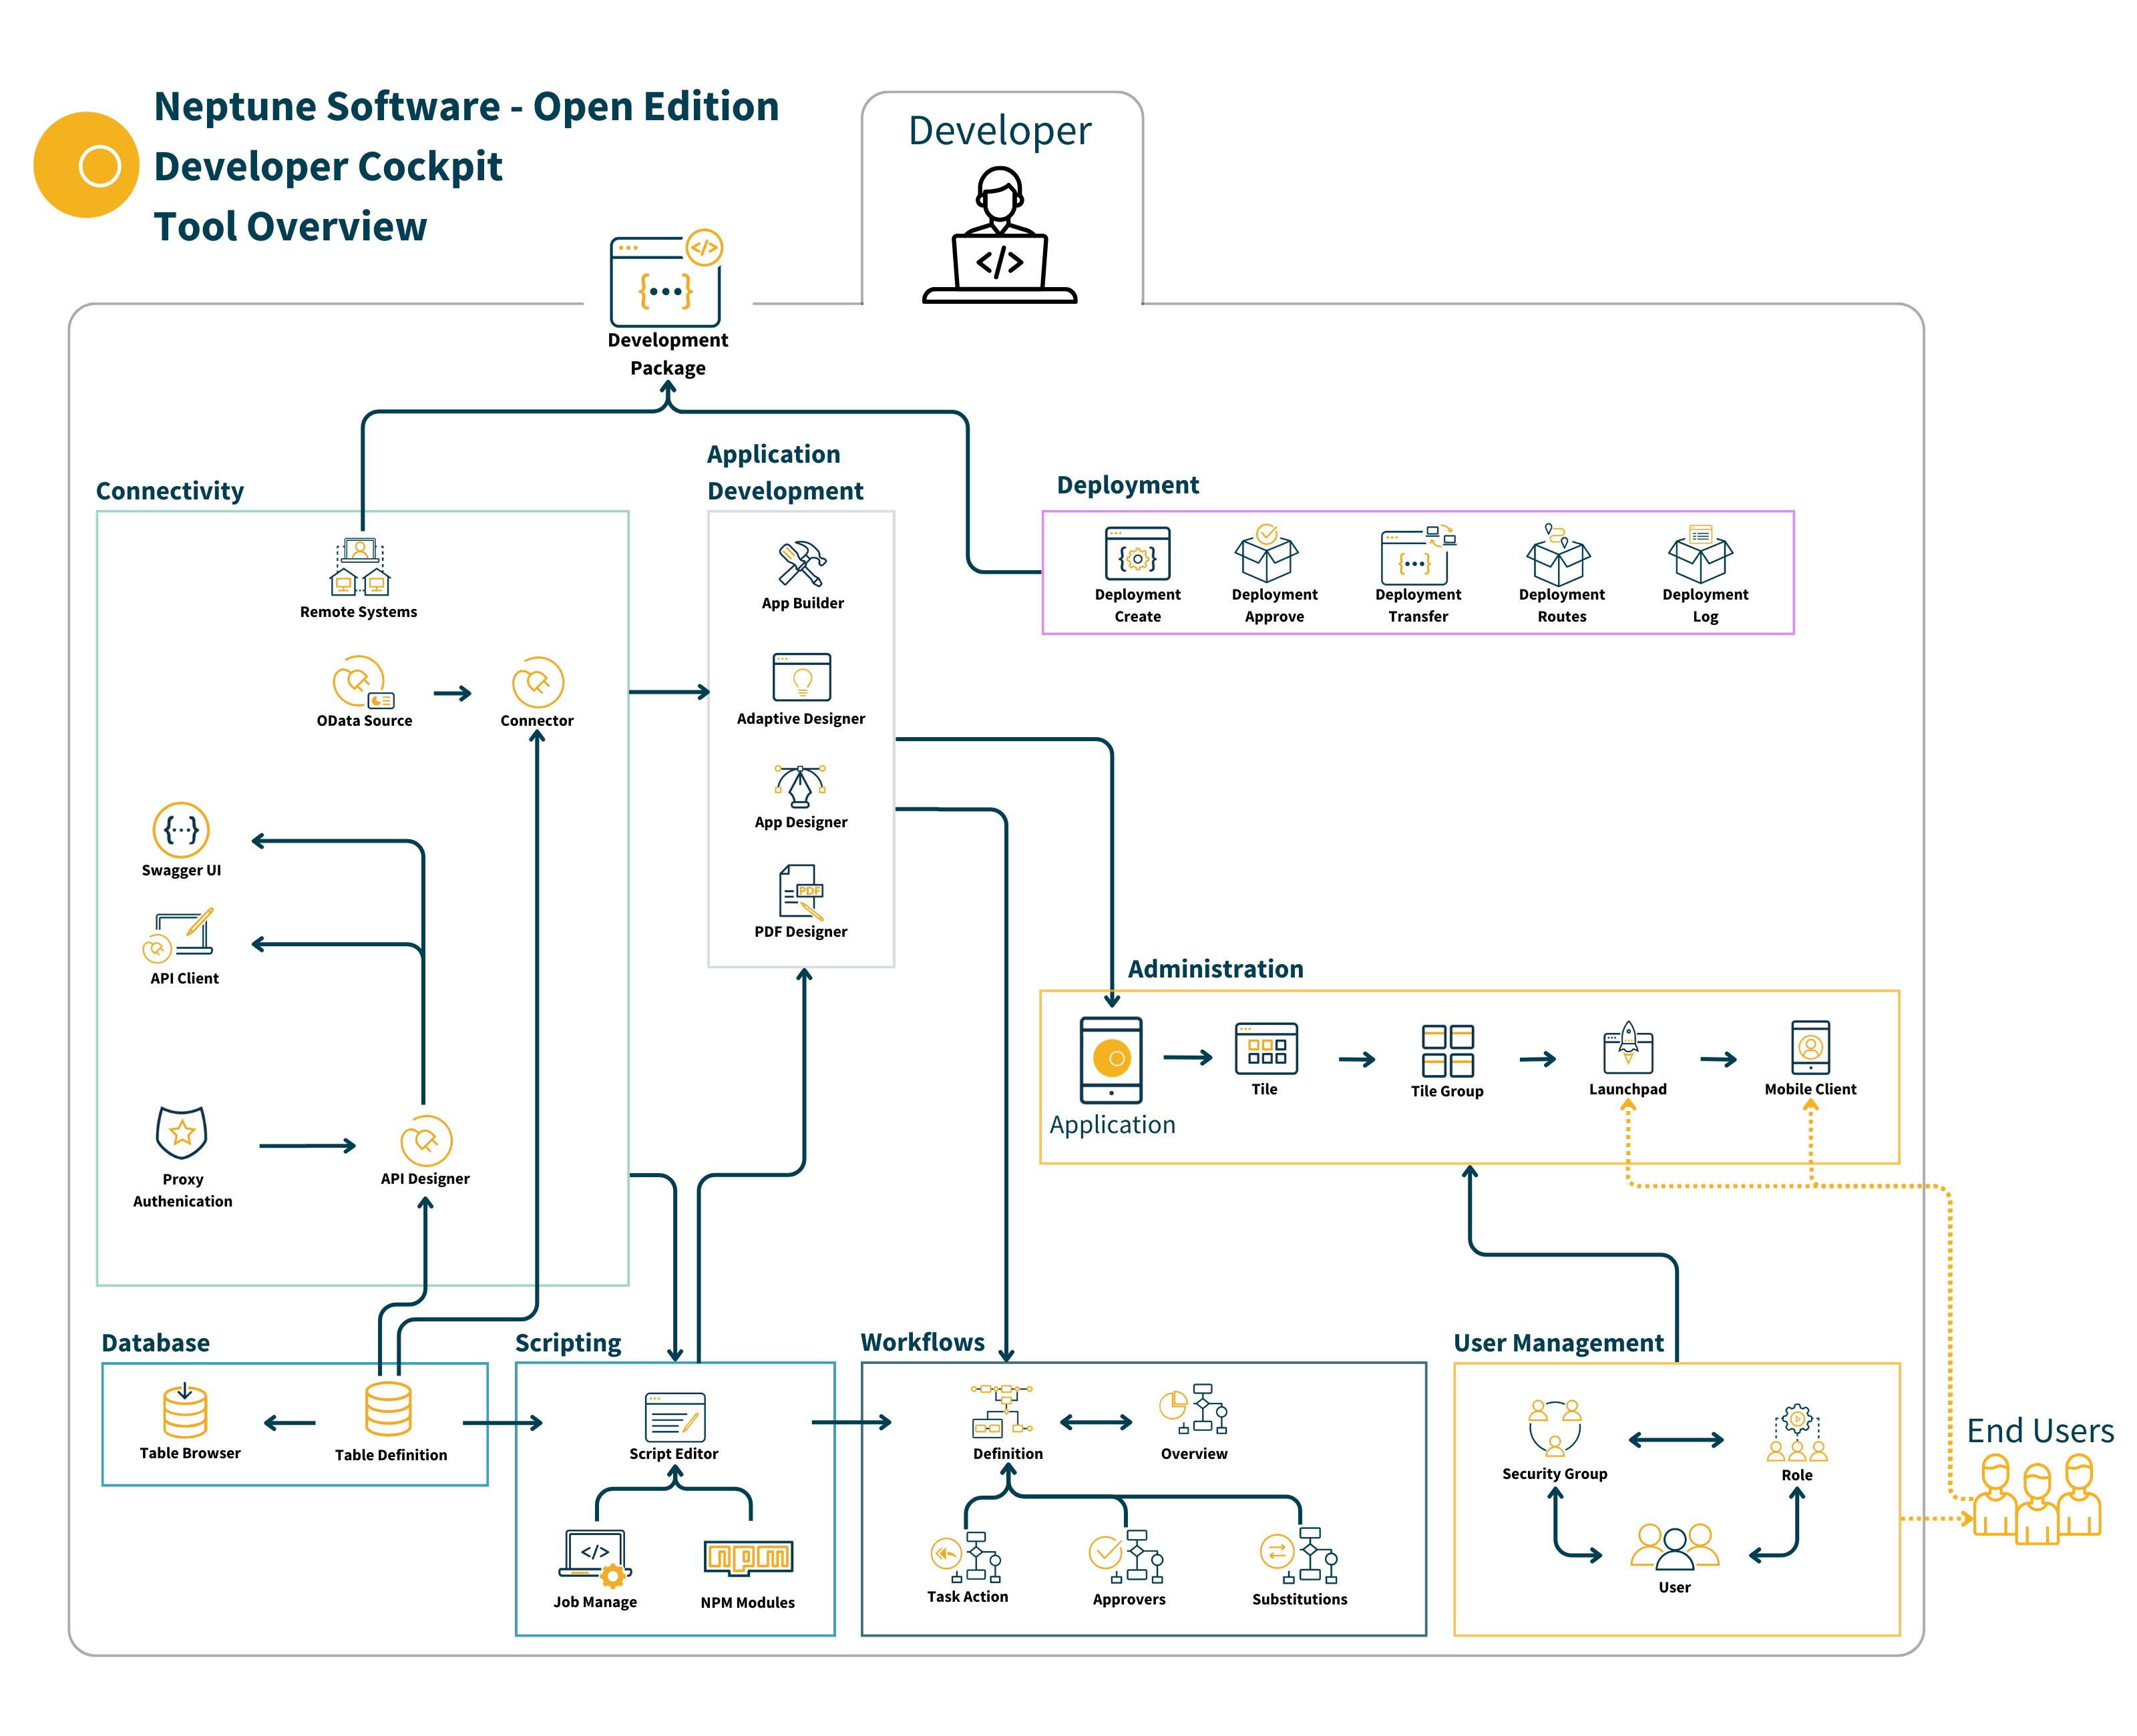Screen dimensions: 2137x1736
Task: Click the App Builder tools icon
Action: click(802, 564)
